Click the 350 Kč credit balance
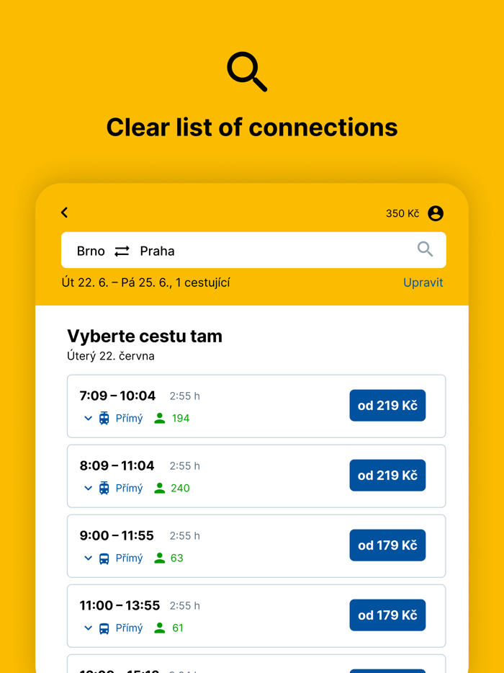504x673 pixels. pos(401,213)
